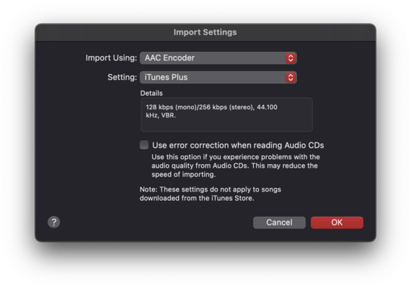Screen dimensions: 411x288
Task: Click red chevron arrows beside iTunes Plus
Action: click(x=291, y=77)
